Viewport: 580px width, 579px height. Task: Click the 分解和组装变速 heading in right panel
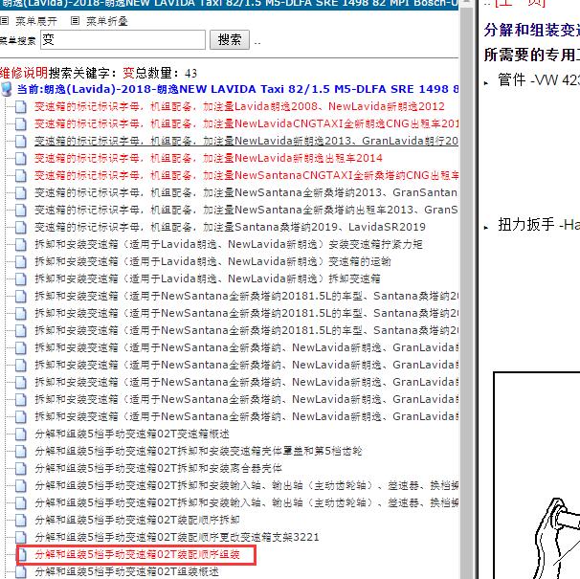pyautogui.click(x=532, y=31)
